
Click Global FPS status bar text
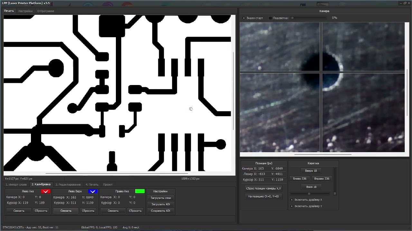coord(99,227)
